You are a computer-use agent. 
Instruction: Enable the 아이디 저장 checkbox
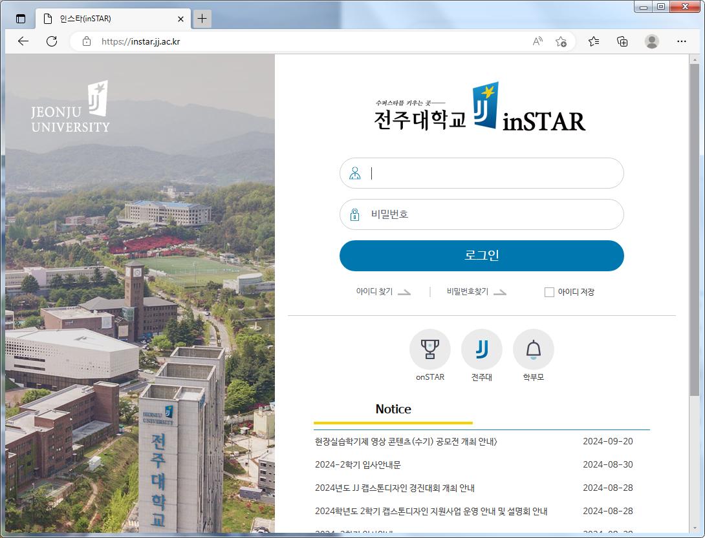(x=548, y=292)
